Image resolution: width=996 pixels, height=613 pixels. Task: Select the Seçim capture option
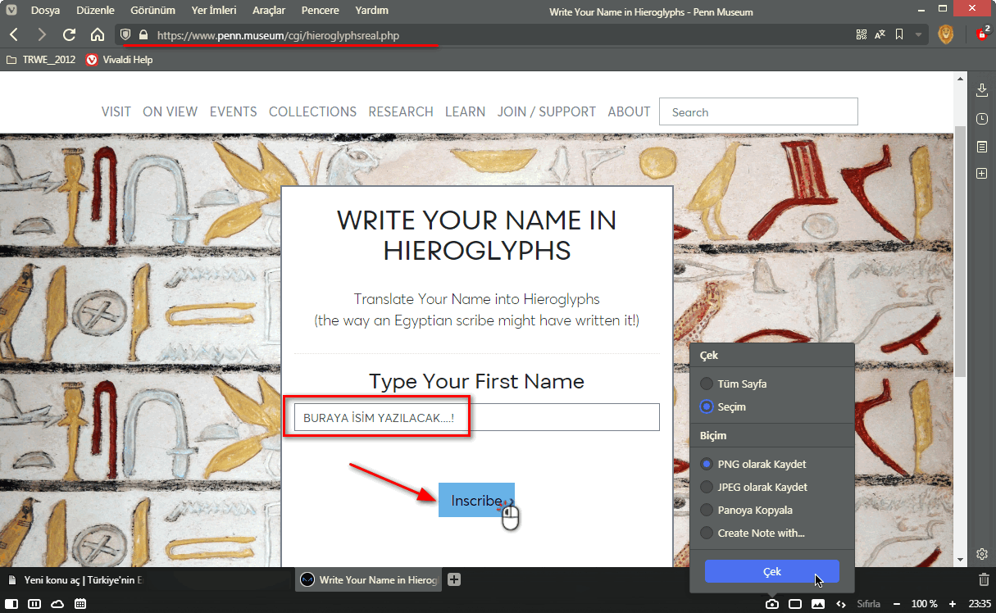723,406
